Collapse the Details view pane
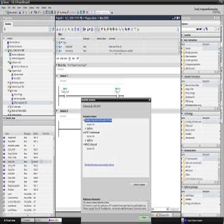The width and height of the screenshot is (224, 224). coord(4,118)
